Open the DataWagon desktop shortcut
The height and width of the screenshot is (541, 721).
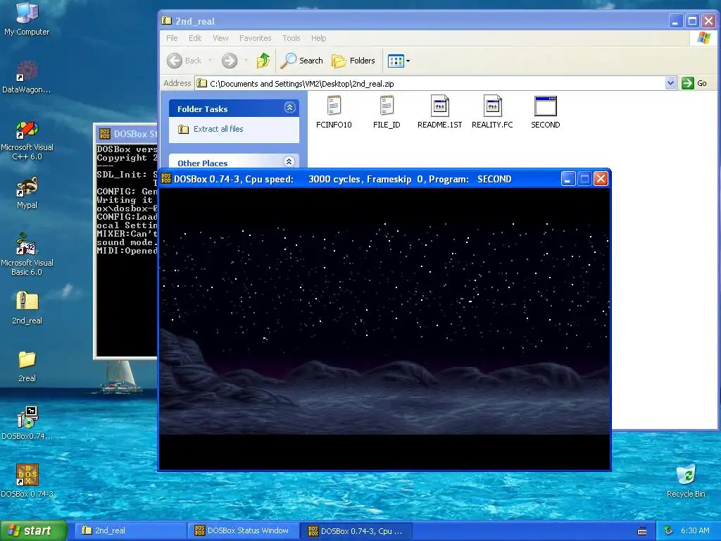(27, 76)
